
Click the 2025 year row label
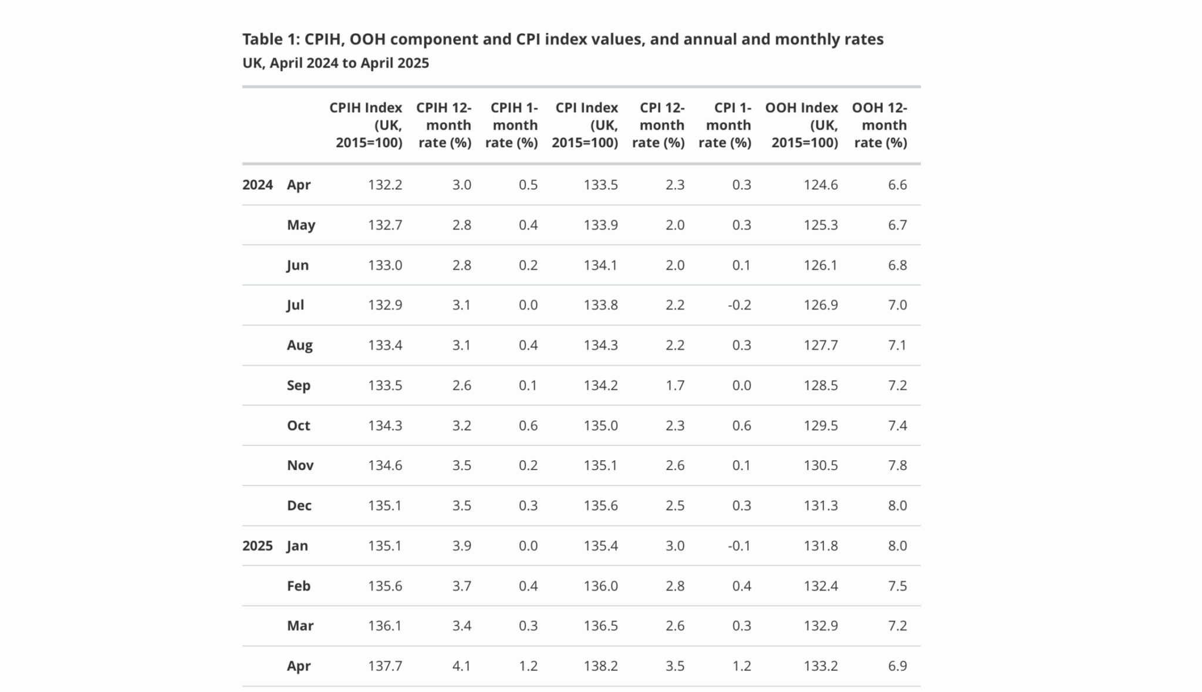coord(258,546)
